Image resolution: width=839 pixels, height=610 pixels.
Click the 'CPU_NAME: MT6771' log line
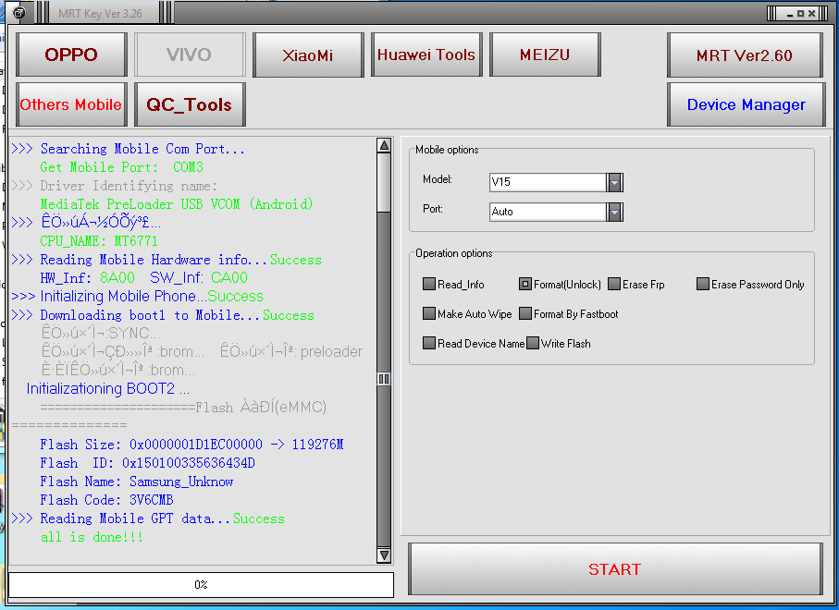[x=99, y=241]
